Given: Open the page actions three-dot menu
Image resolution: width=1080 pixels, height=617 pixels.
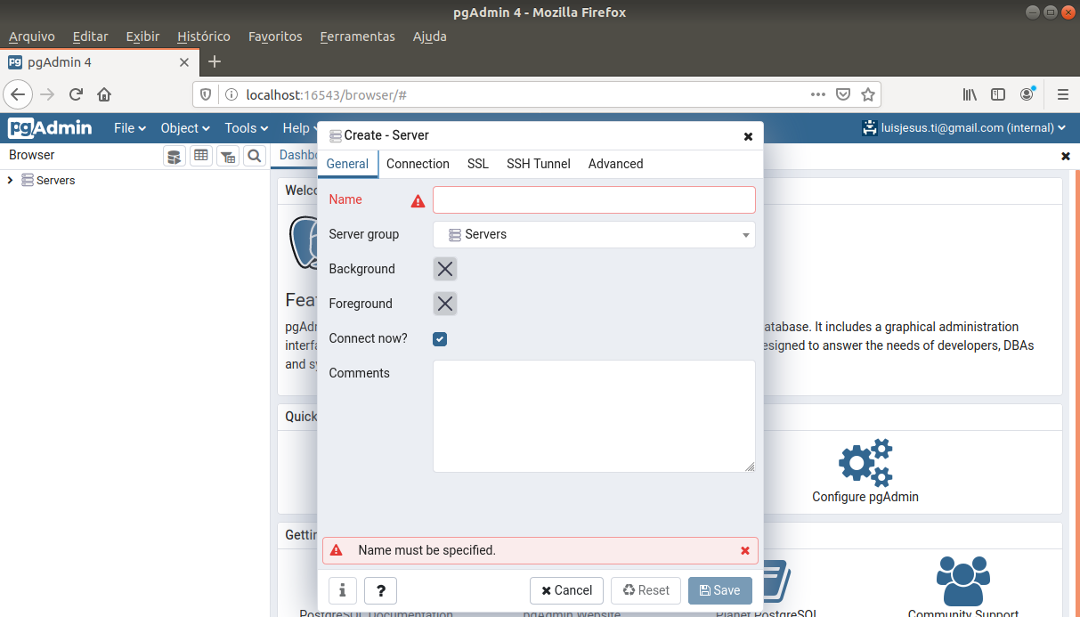Looking at the screenshot, I should [818, 94].
